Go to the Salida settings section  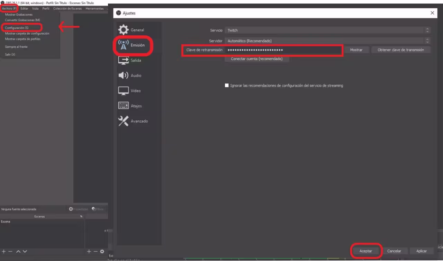(x=130, y=61)
